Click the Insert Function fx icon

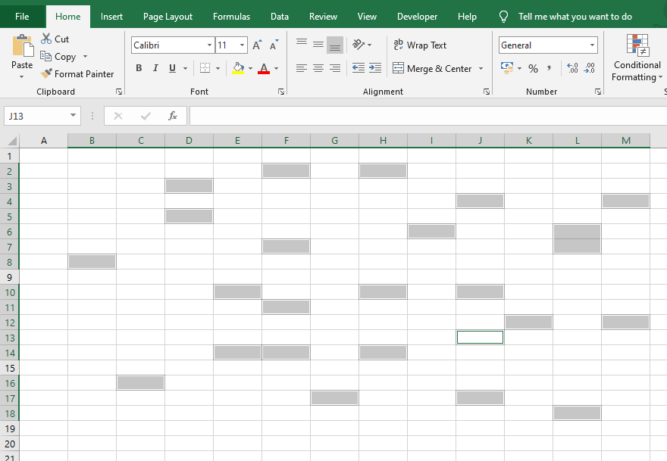coord(172,116)
